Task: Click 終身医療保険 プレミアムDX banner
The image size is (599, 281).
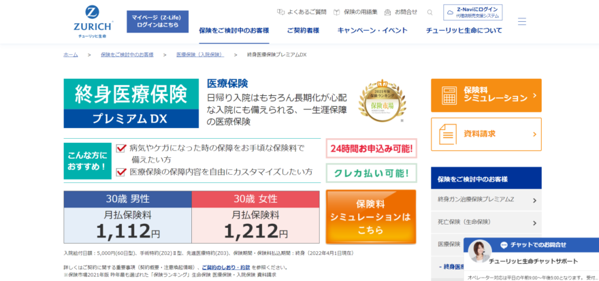Action: point(131,103)
